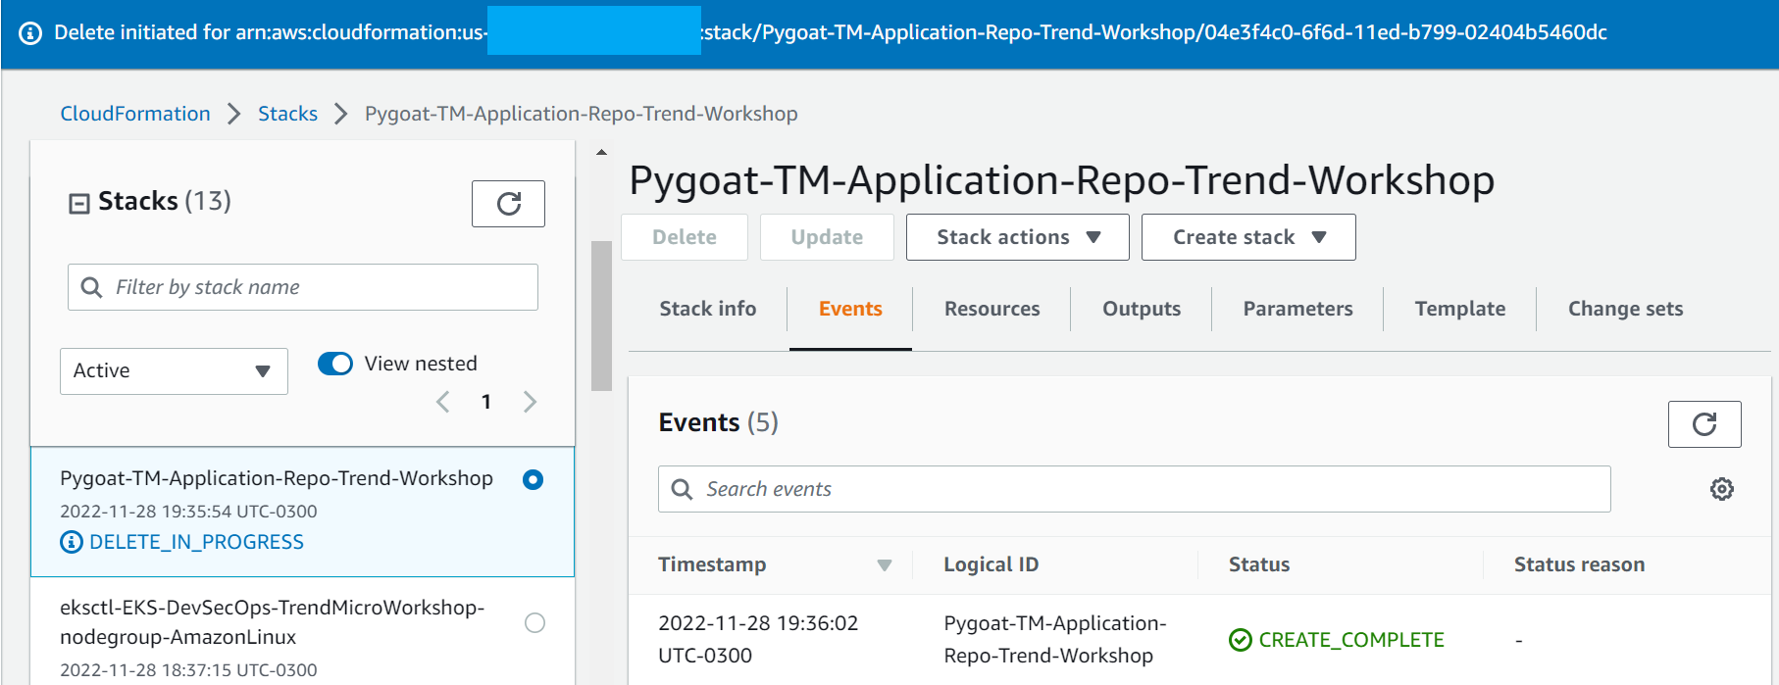Screen dimensions: 1779x685
Task: Click page number 1 in stacks pagination
Action: (x=486, y=402)
